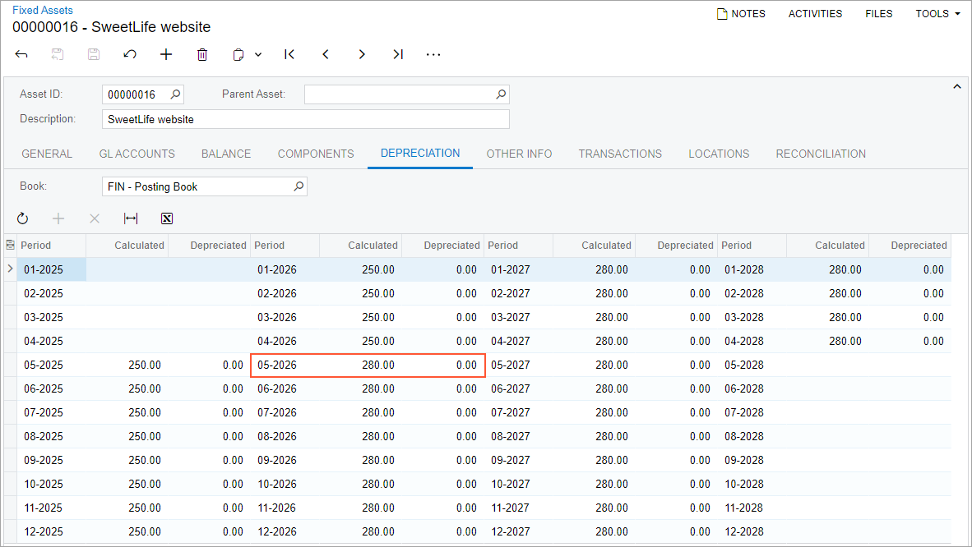Go to the next record
The height and width of the screenshot is (547, 972).
(x=362, y=54)
